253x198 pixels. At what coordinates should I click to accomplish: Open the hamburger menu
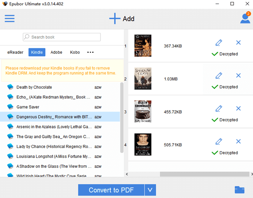click(x=10, y=19)
